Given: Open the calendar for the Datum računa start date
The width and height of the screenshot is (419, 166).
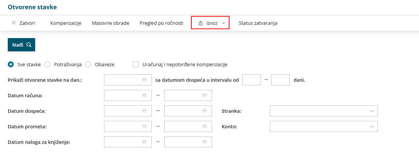Looking at the screenshot, I should tap(144, 95).
